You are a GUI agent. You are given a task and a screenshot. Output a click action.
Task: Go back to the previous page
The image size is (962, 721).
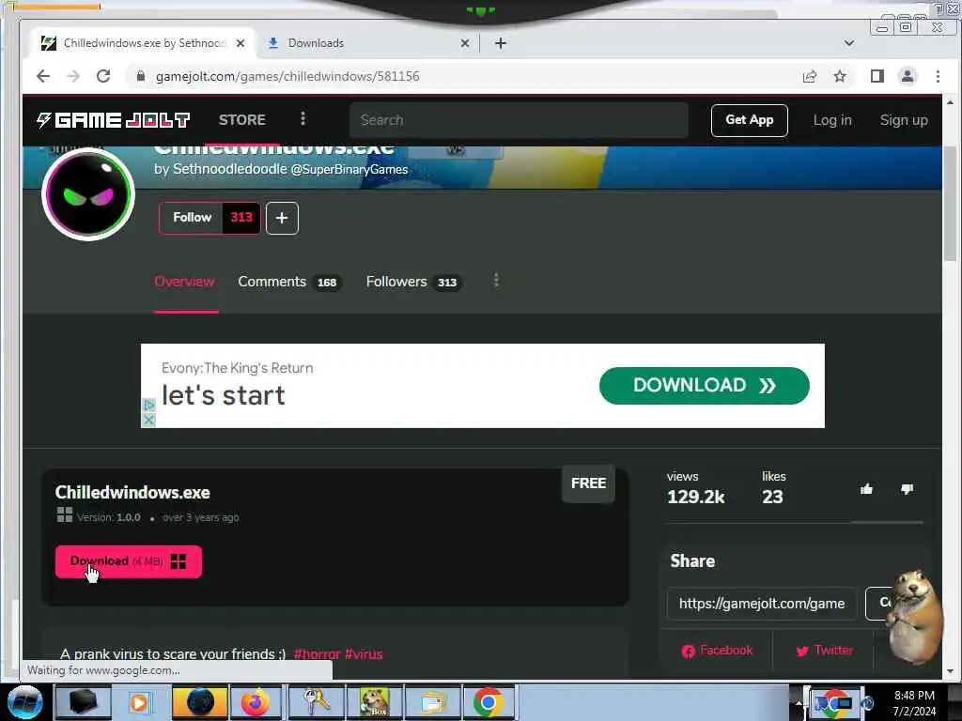pyautogui.click(x=42, y=76)
